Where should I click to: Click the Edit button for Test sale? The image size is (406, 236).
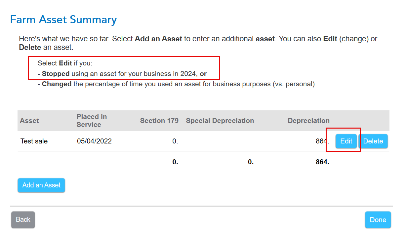pos(346,141)
